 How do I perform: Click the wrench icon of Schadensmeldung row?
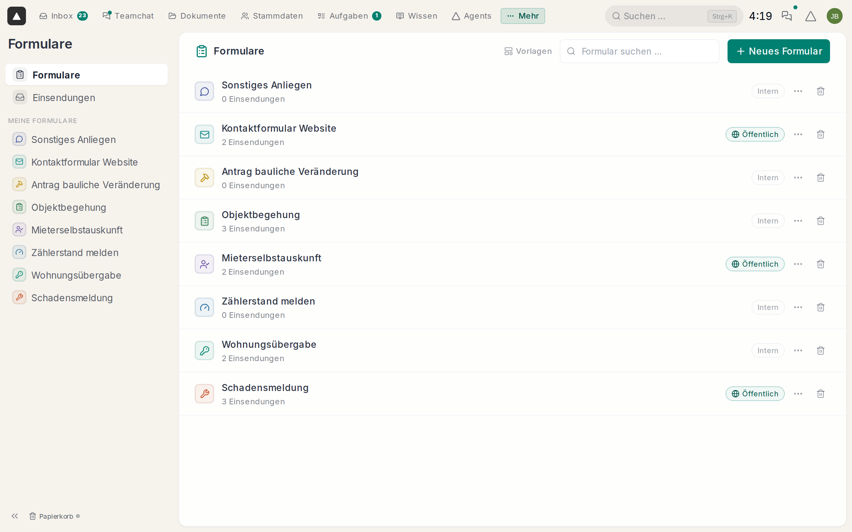point(205,394)
